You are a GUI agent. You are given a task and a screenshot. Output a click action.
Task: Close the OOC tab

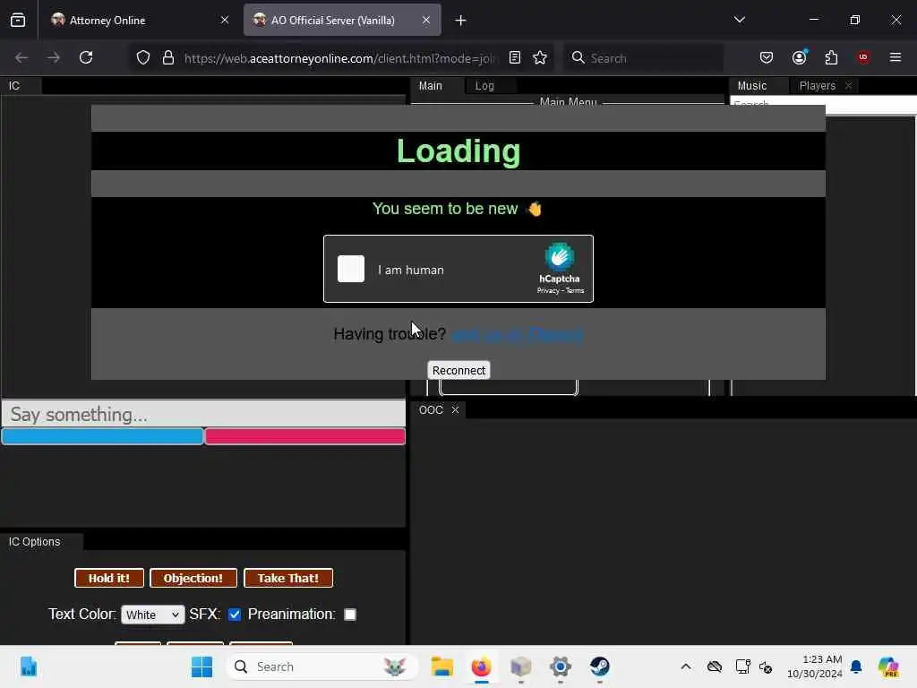click(x=455, y=410)
